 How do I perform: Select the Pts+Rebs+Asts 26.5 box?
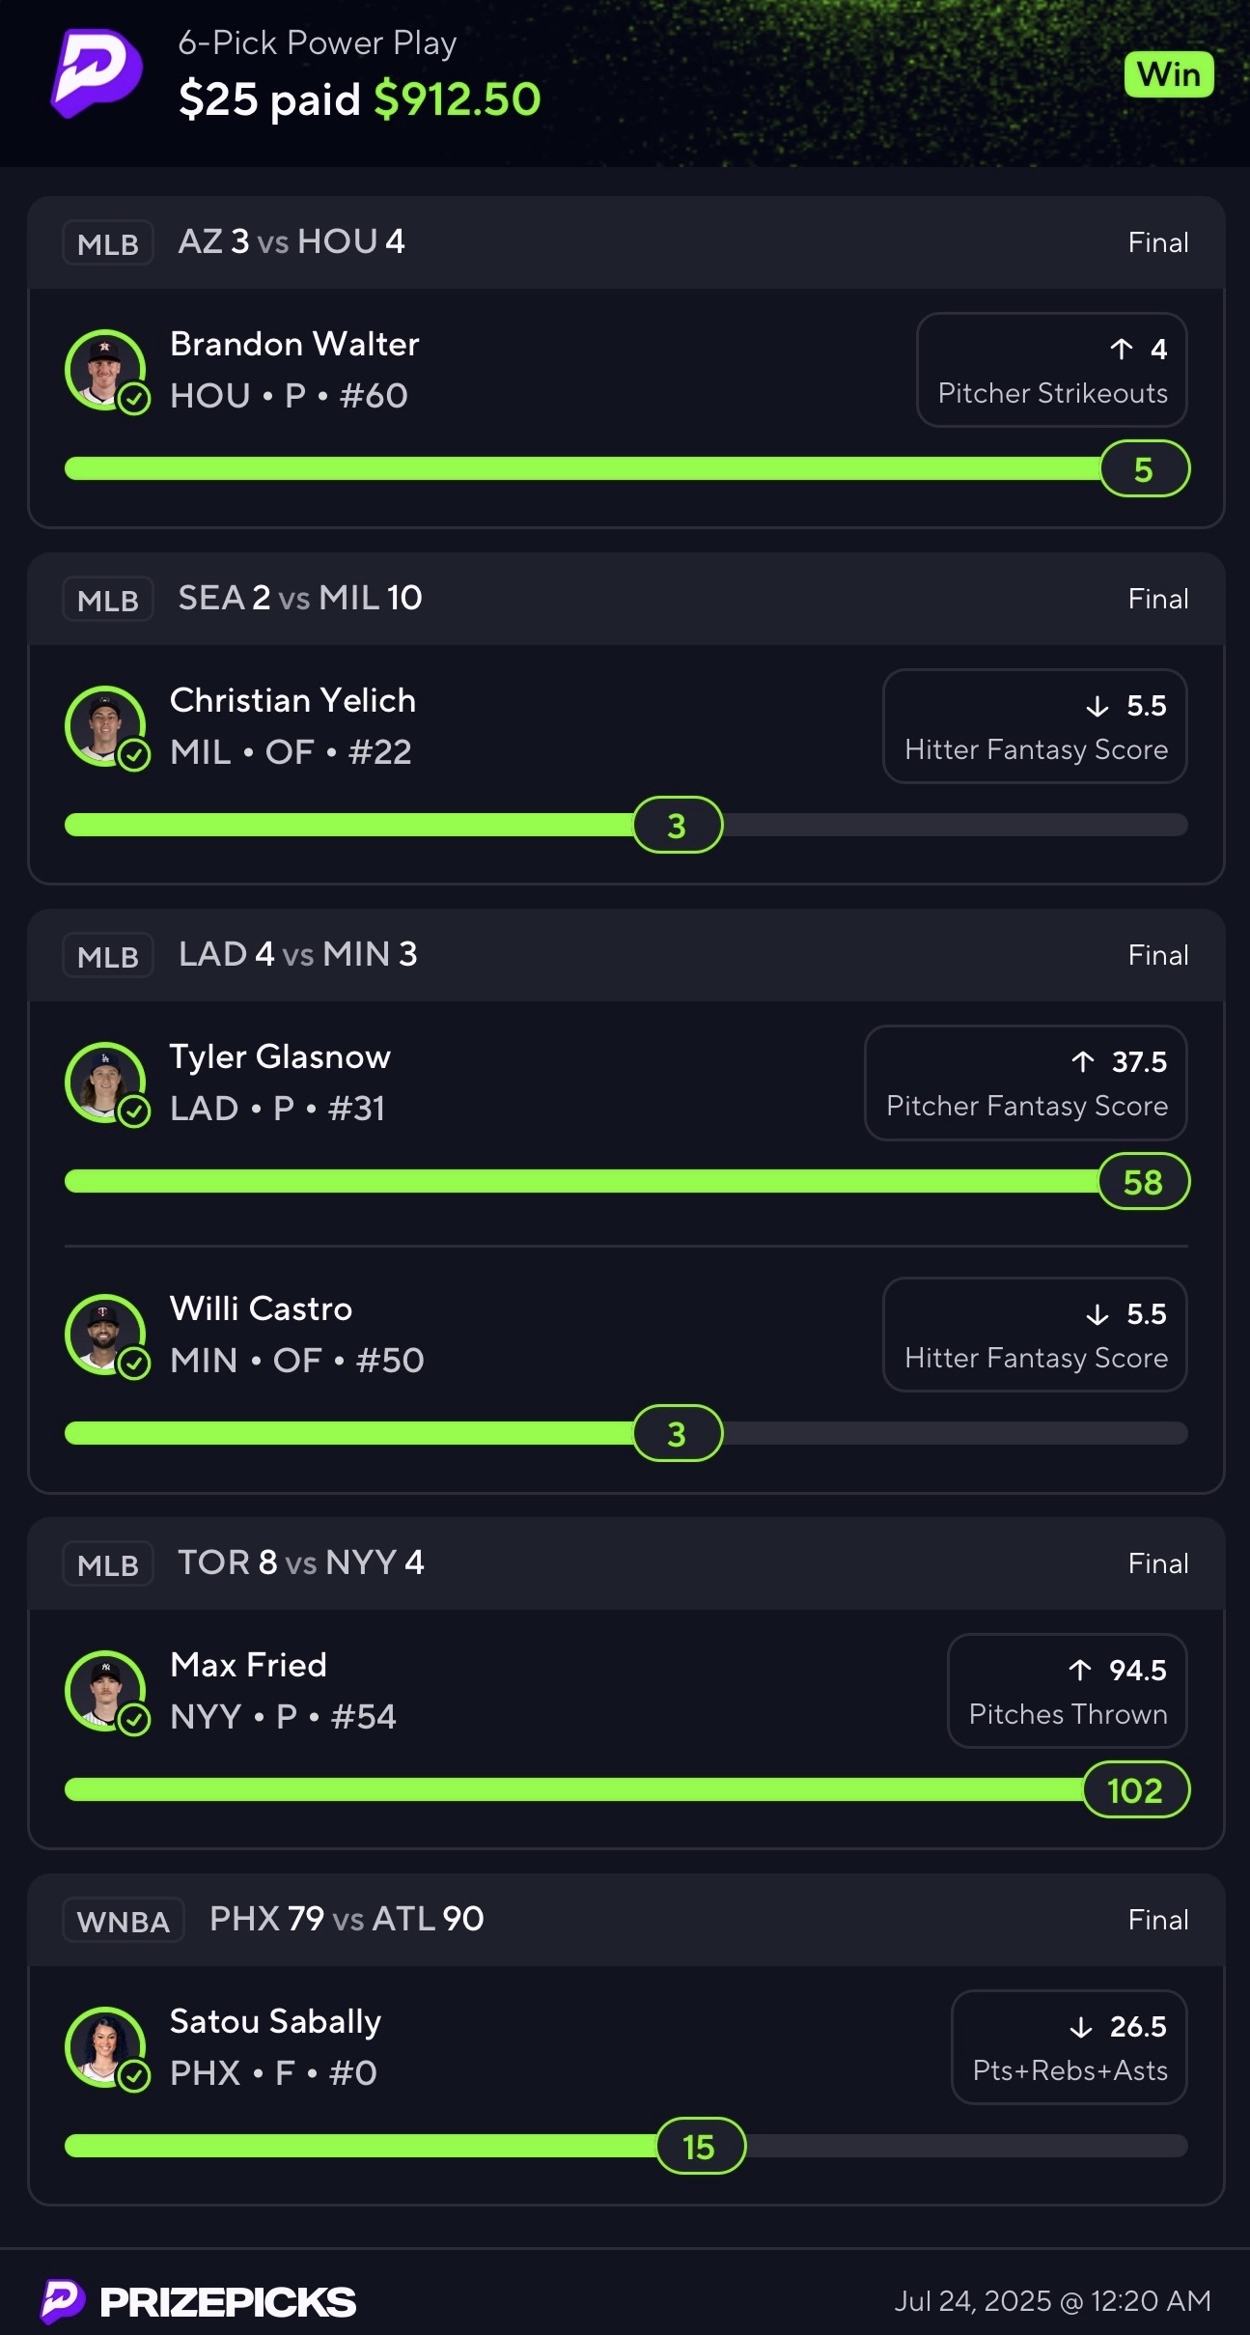[1069, 2047]
